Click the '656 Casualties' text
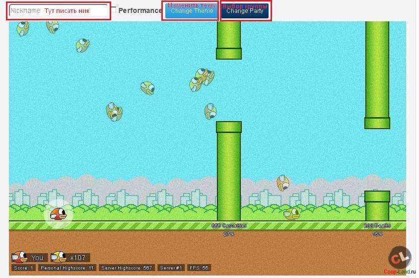 pos(229,226)
